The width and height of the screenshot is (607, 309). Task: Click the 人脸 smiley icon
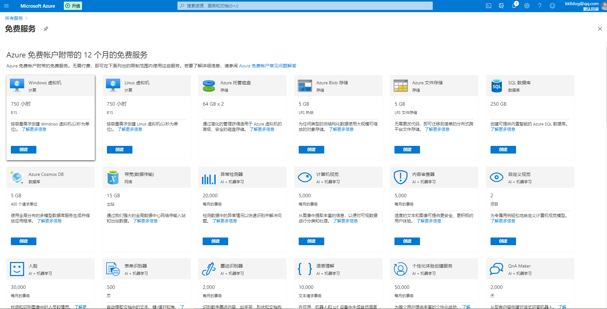pyautogui.click(x=17, y=269)
